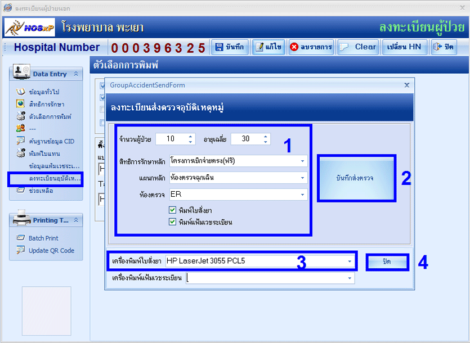Increase อายุเฉลี่ย with up arrow
Image resolution: width=470 pixels, height=343 pixels.
pos(265,136)
